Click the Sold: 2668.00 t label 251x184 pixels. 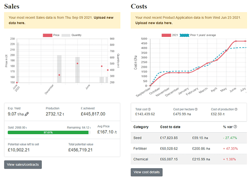[18, 128]
